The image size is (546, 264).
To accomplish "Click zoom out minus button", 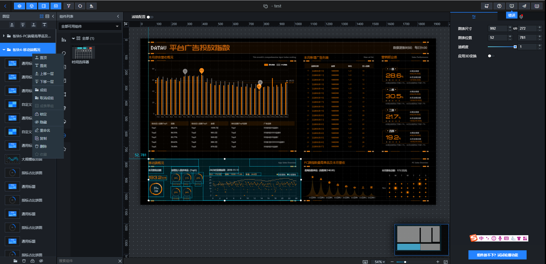I will point(392,262).
